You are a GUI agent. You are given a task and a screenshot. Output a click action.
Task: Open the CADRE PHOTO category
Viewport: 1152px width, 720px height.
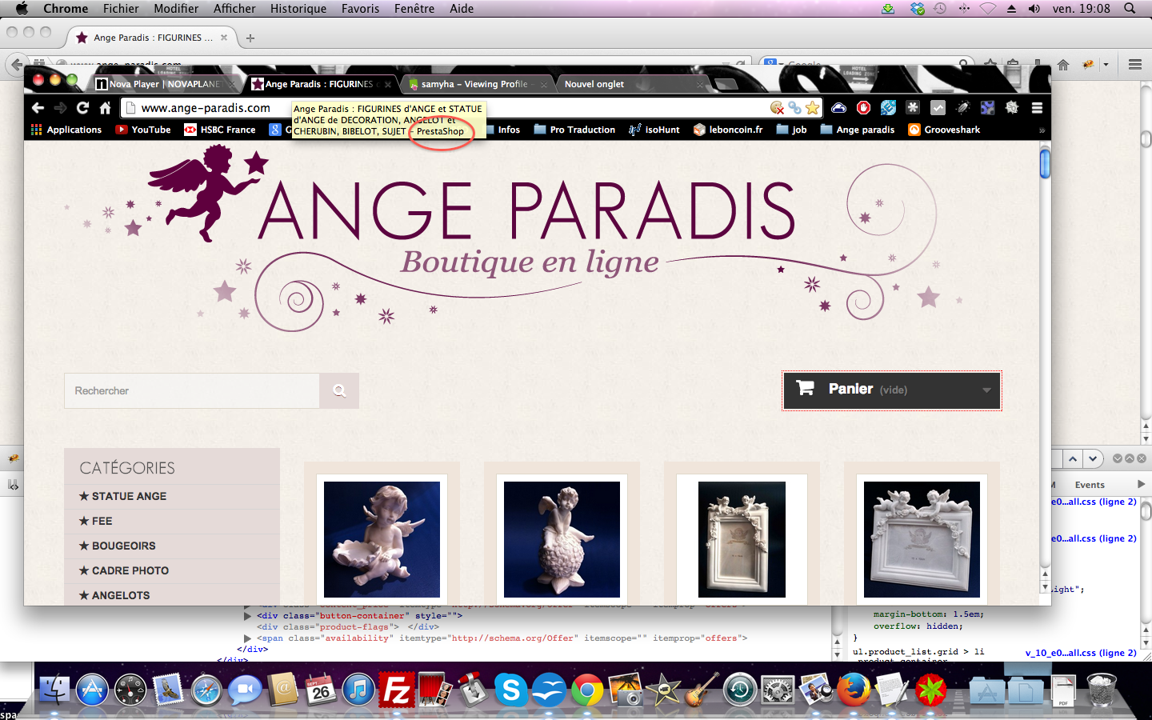[x=130, y=570]
